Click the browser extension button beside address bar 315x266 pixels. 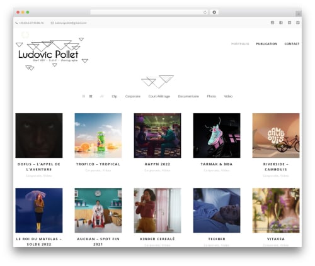214,13
